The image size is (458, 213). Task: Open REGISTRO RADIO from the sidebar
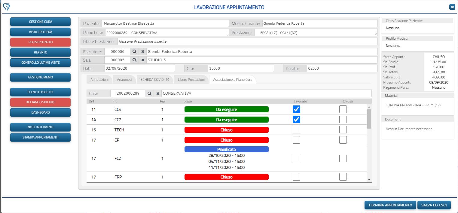(x=40, y=42)
